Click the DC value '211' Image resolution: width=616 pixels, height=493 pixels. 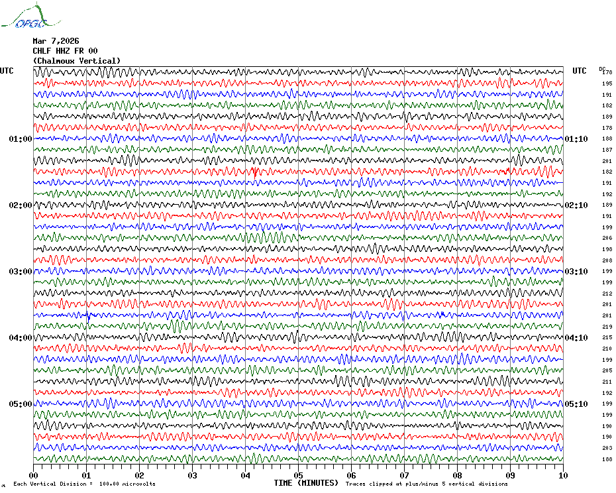coord(607,382)
